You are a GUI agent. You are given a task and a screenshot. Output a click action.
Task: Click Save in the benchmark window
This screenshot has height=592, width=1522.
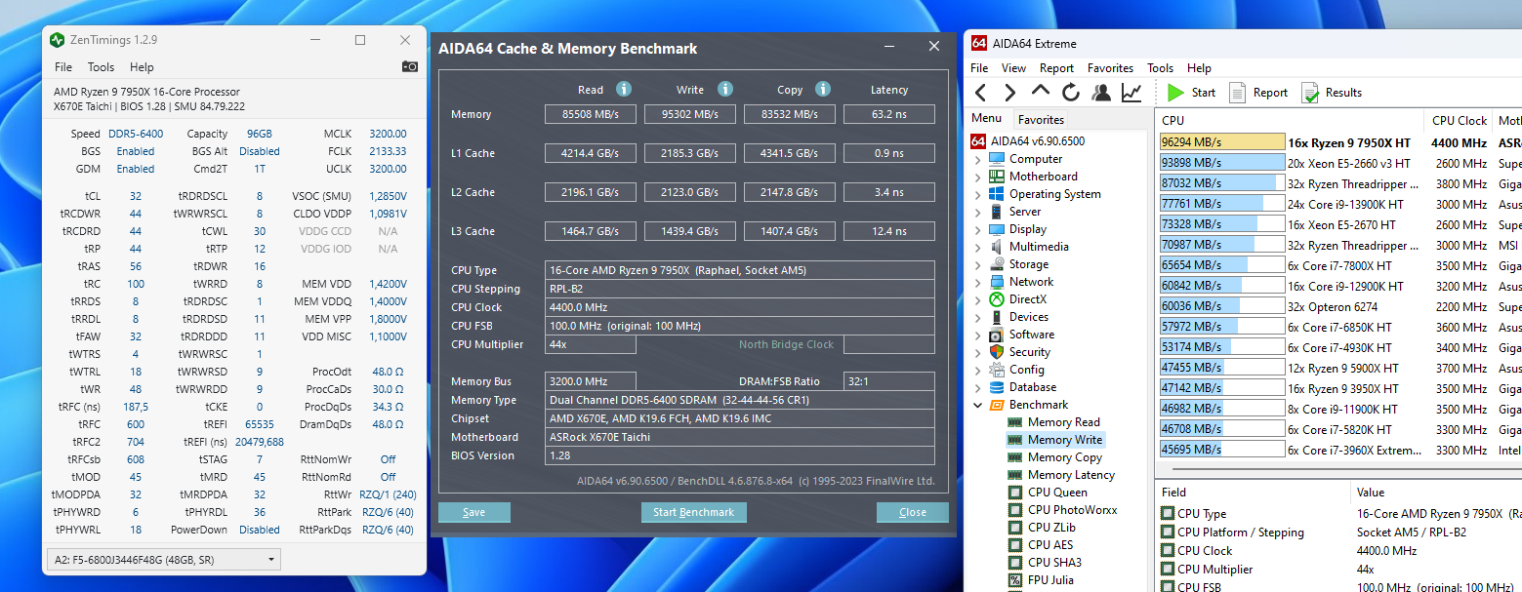(x=474, y=512)
